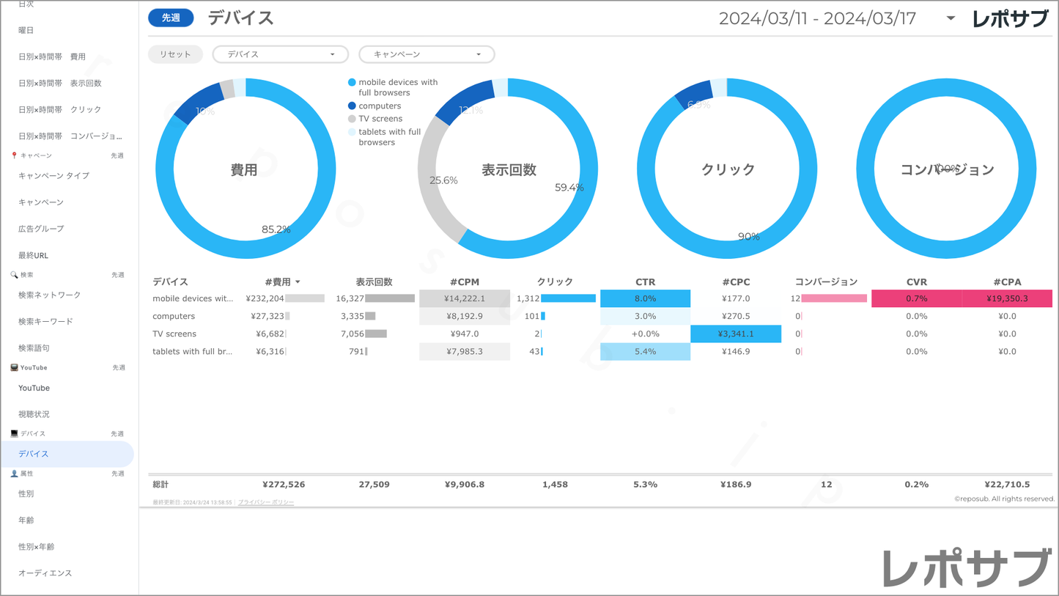Click the YouTube section TV icon

(14, 367)
